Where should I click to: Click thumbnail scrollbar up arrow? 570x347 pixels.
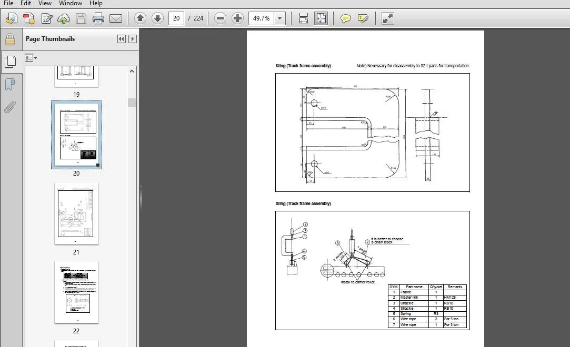(x=132, y=71)
